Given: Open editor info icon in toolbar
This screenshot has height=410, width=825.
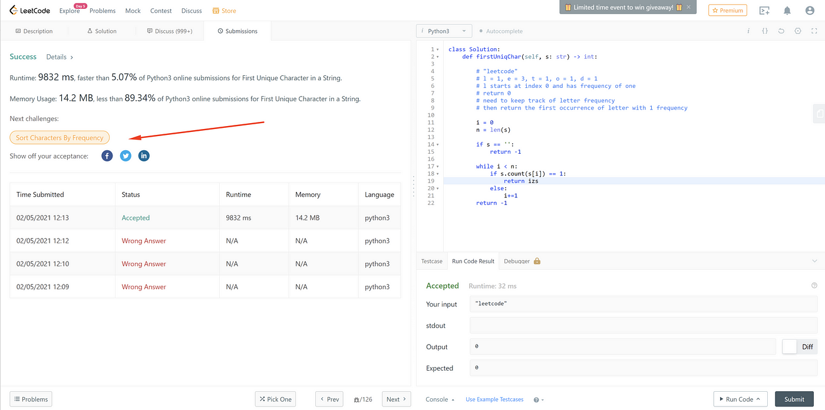Looking at the screenshot, I should (748, 31).
